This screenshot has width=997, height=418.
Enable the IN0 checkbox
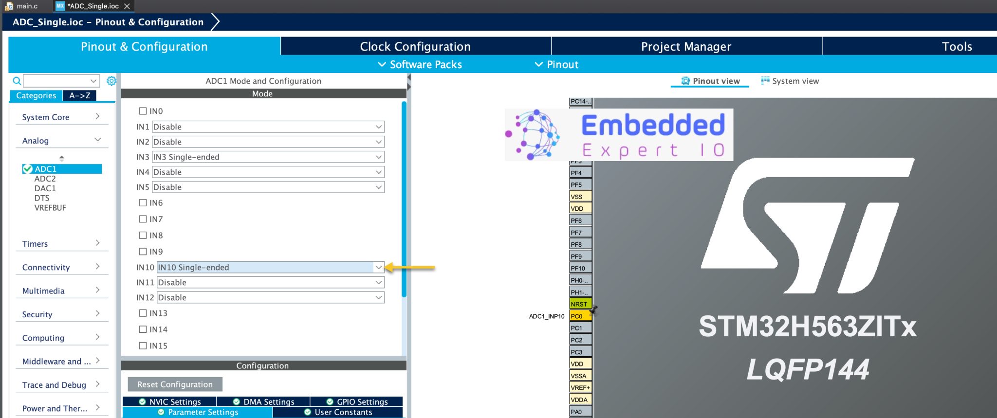(143, 111)
